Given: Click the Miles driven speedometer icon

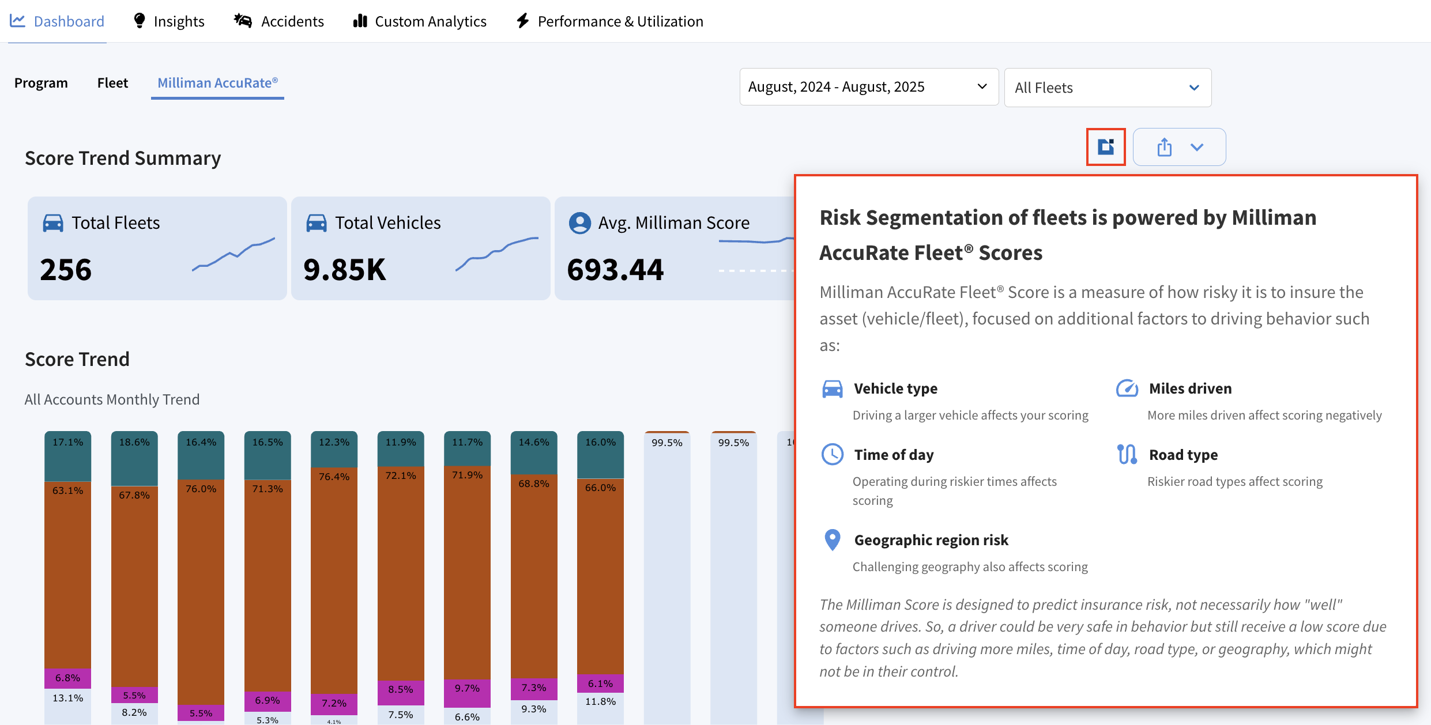Looking at the screenshot, I should click(x=1127, y=388).
